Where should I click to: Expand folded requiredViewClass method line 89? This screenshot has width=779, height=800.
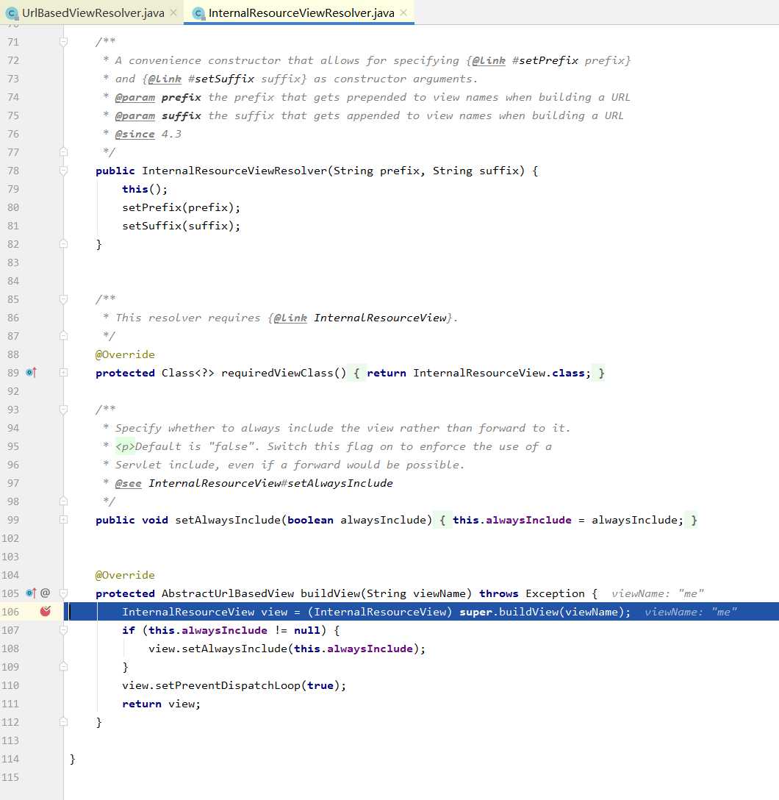tap(63, 373)
